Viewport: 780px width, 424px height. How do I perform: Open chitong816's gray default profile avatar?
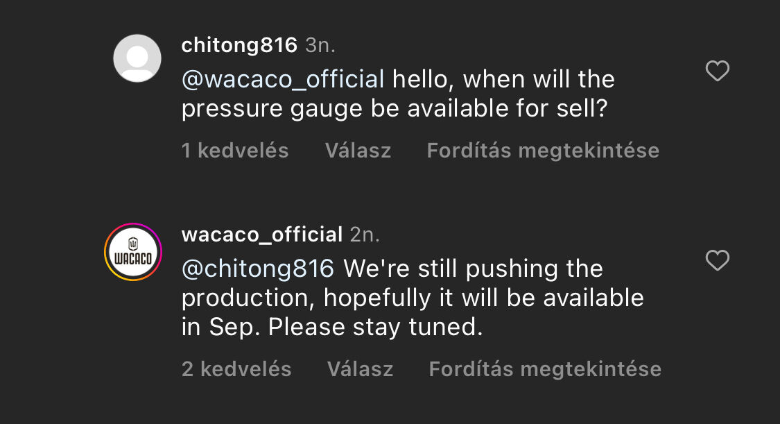tap(137, 58)
